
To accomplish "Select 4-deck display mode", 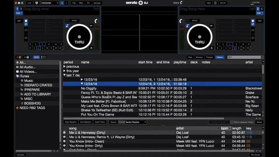I will point(66,3).
